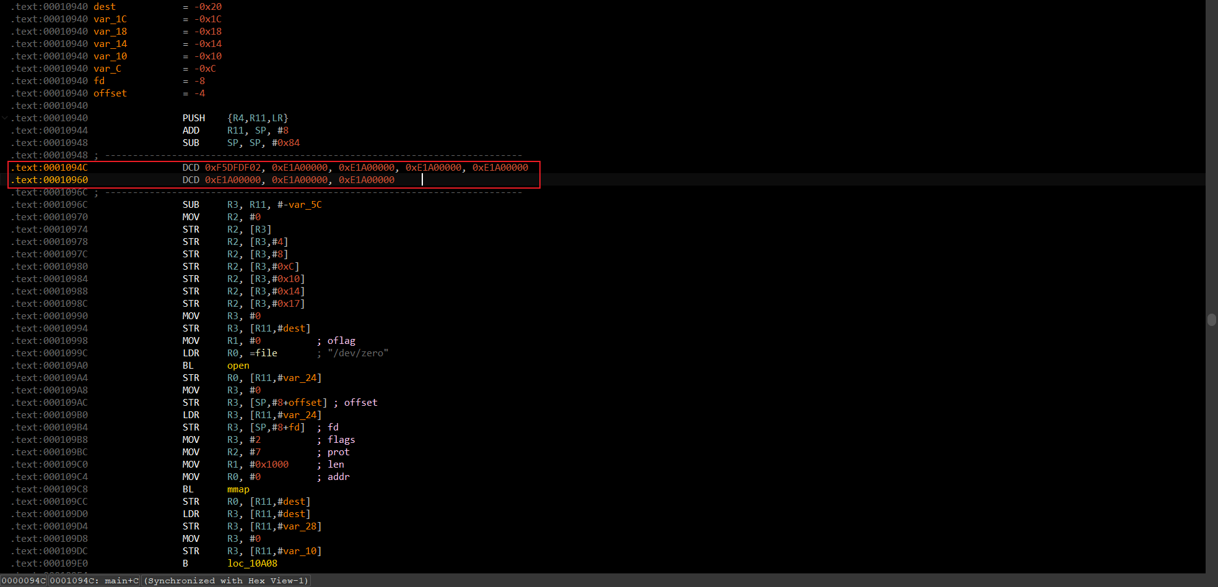The width and height of the screenshot is (1218, 587).
Task: Click status bar offset 0000094C
Action: [x=24, y=581]
